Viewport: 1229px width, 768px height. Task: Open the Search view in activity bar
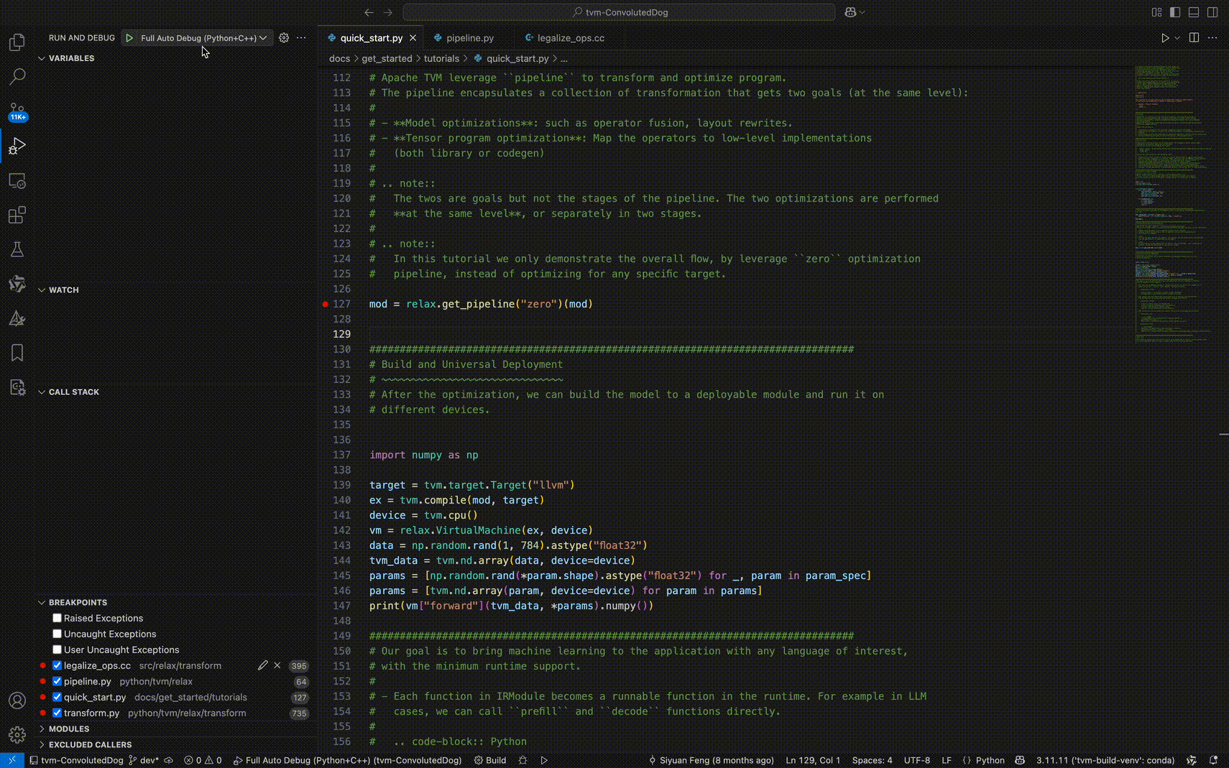click(x=17, y=76)
